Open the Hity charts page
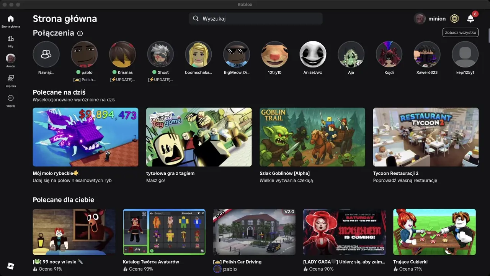Image resolution: width=490 pixels, height=276 pixels. [x=10, y=41]
